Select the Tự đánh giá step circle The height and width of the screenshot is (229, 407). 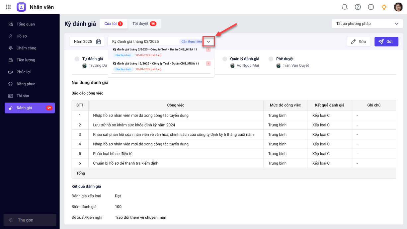[x=77, y=59]
